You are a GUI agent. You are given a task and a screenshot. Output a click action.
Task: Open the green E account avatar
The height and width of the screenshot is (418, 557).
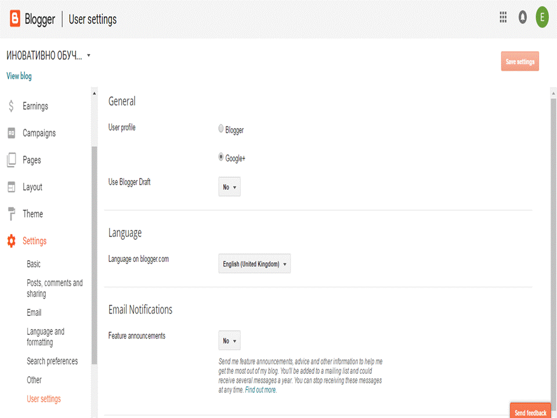point(542,17)
